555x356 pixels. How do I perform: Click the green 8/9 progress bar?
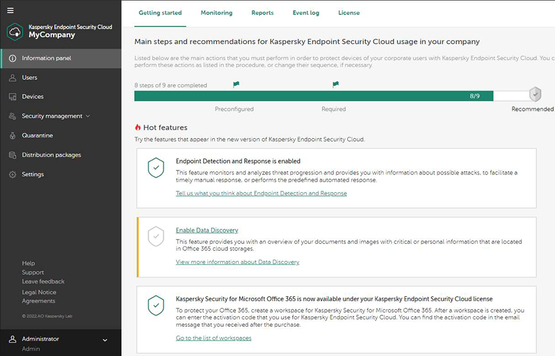pos(314,96)
